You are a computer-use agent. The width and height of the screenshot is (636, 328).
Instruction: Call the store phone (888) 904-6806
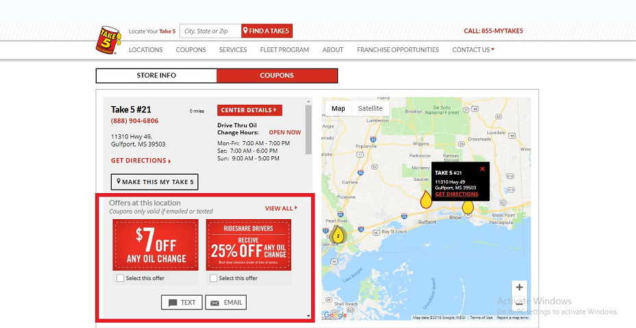(134, 121)
